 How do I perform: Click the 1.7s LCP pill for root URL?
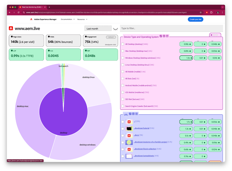[186, 122]
